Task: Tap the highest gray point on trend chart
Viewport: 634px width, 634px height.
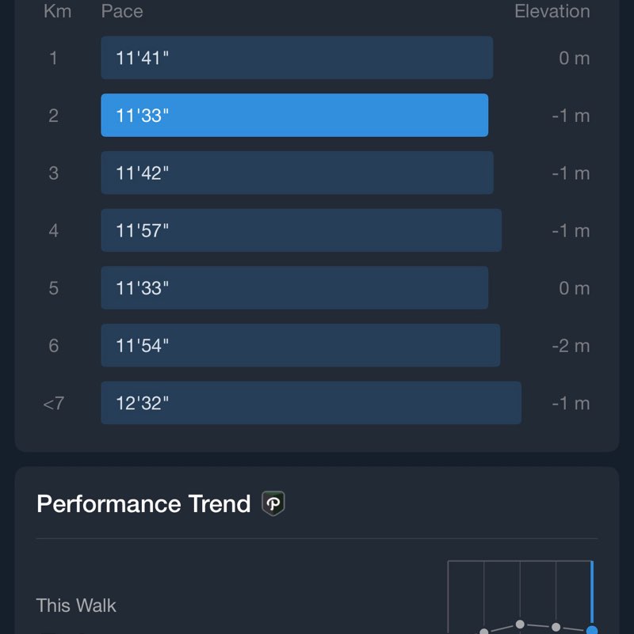Action: 520,624
